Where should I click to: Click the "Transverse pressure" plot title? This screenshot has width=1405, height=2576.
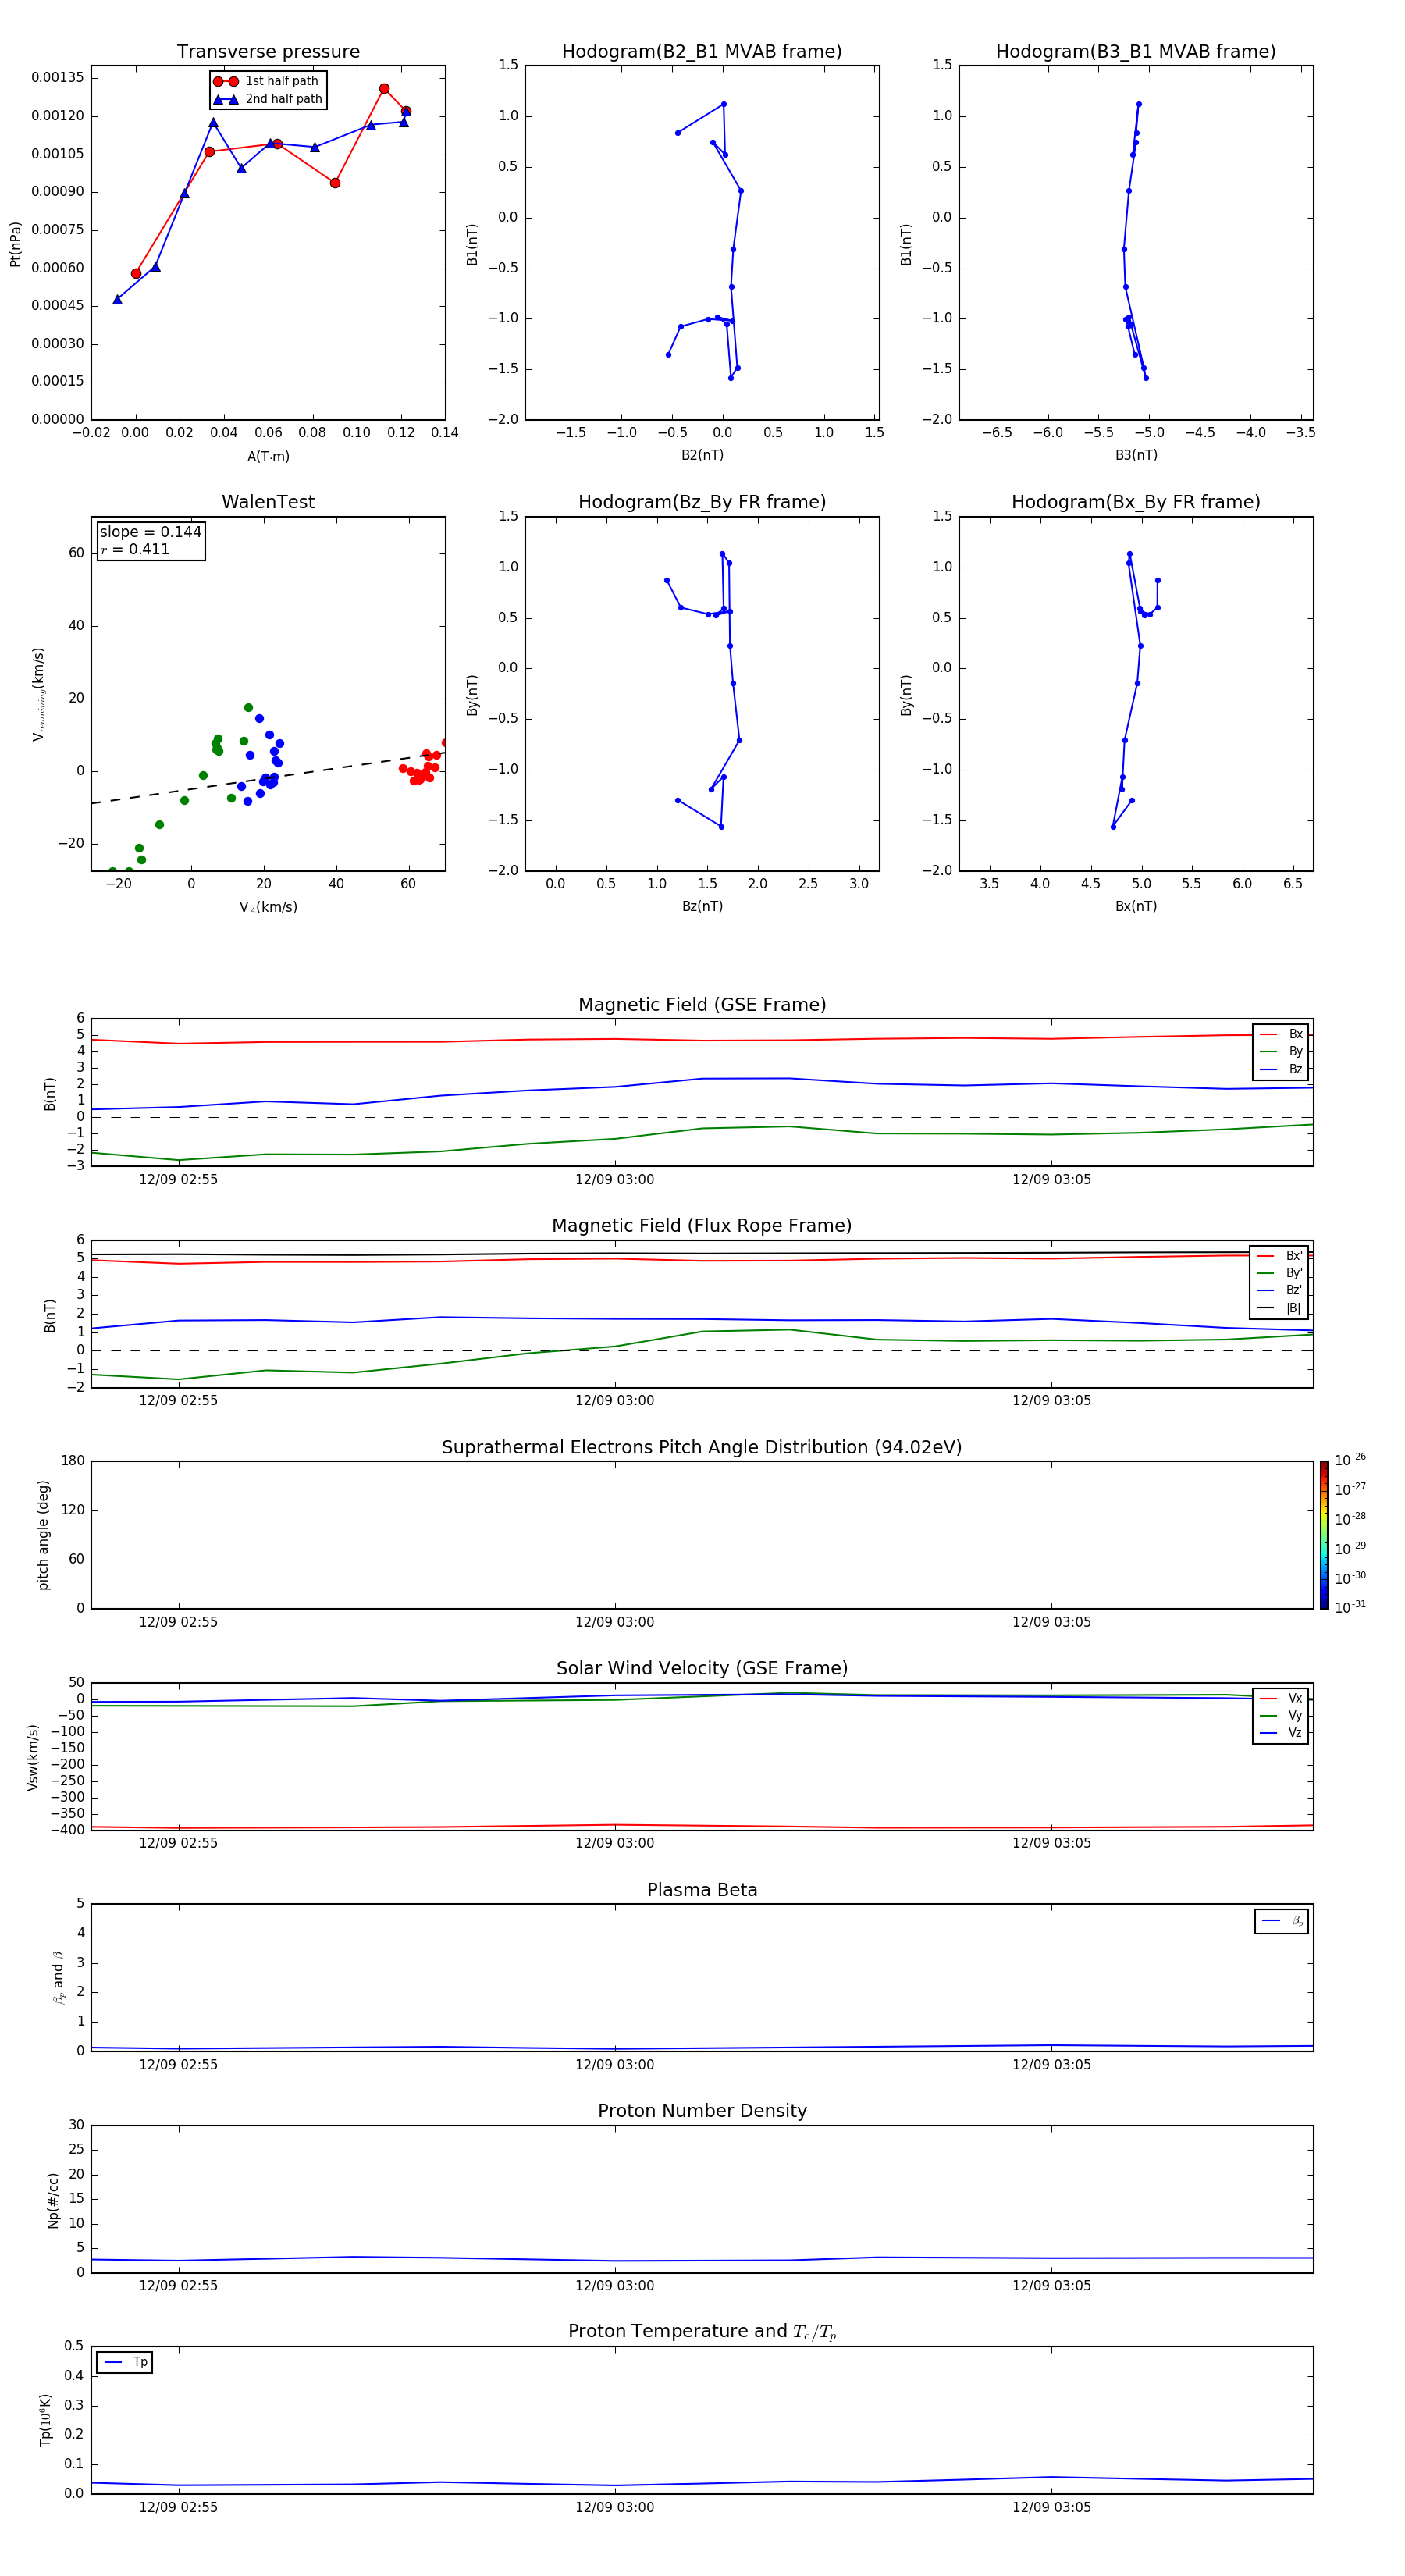tap(268, 52)
